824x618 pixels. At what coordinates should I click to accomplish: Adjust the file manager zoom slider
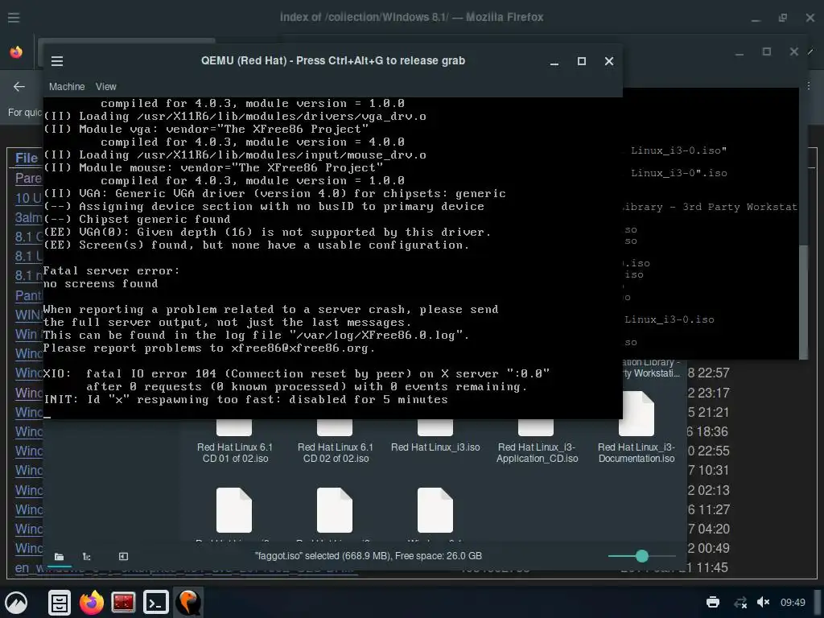641,555
